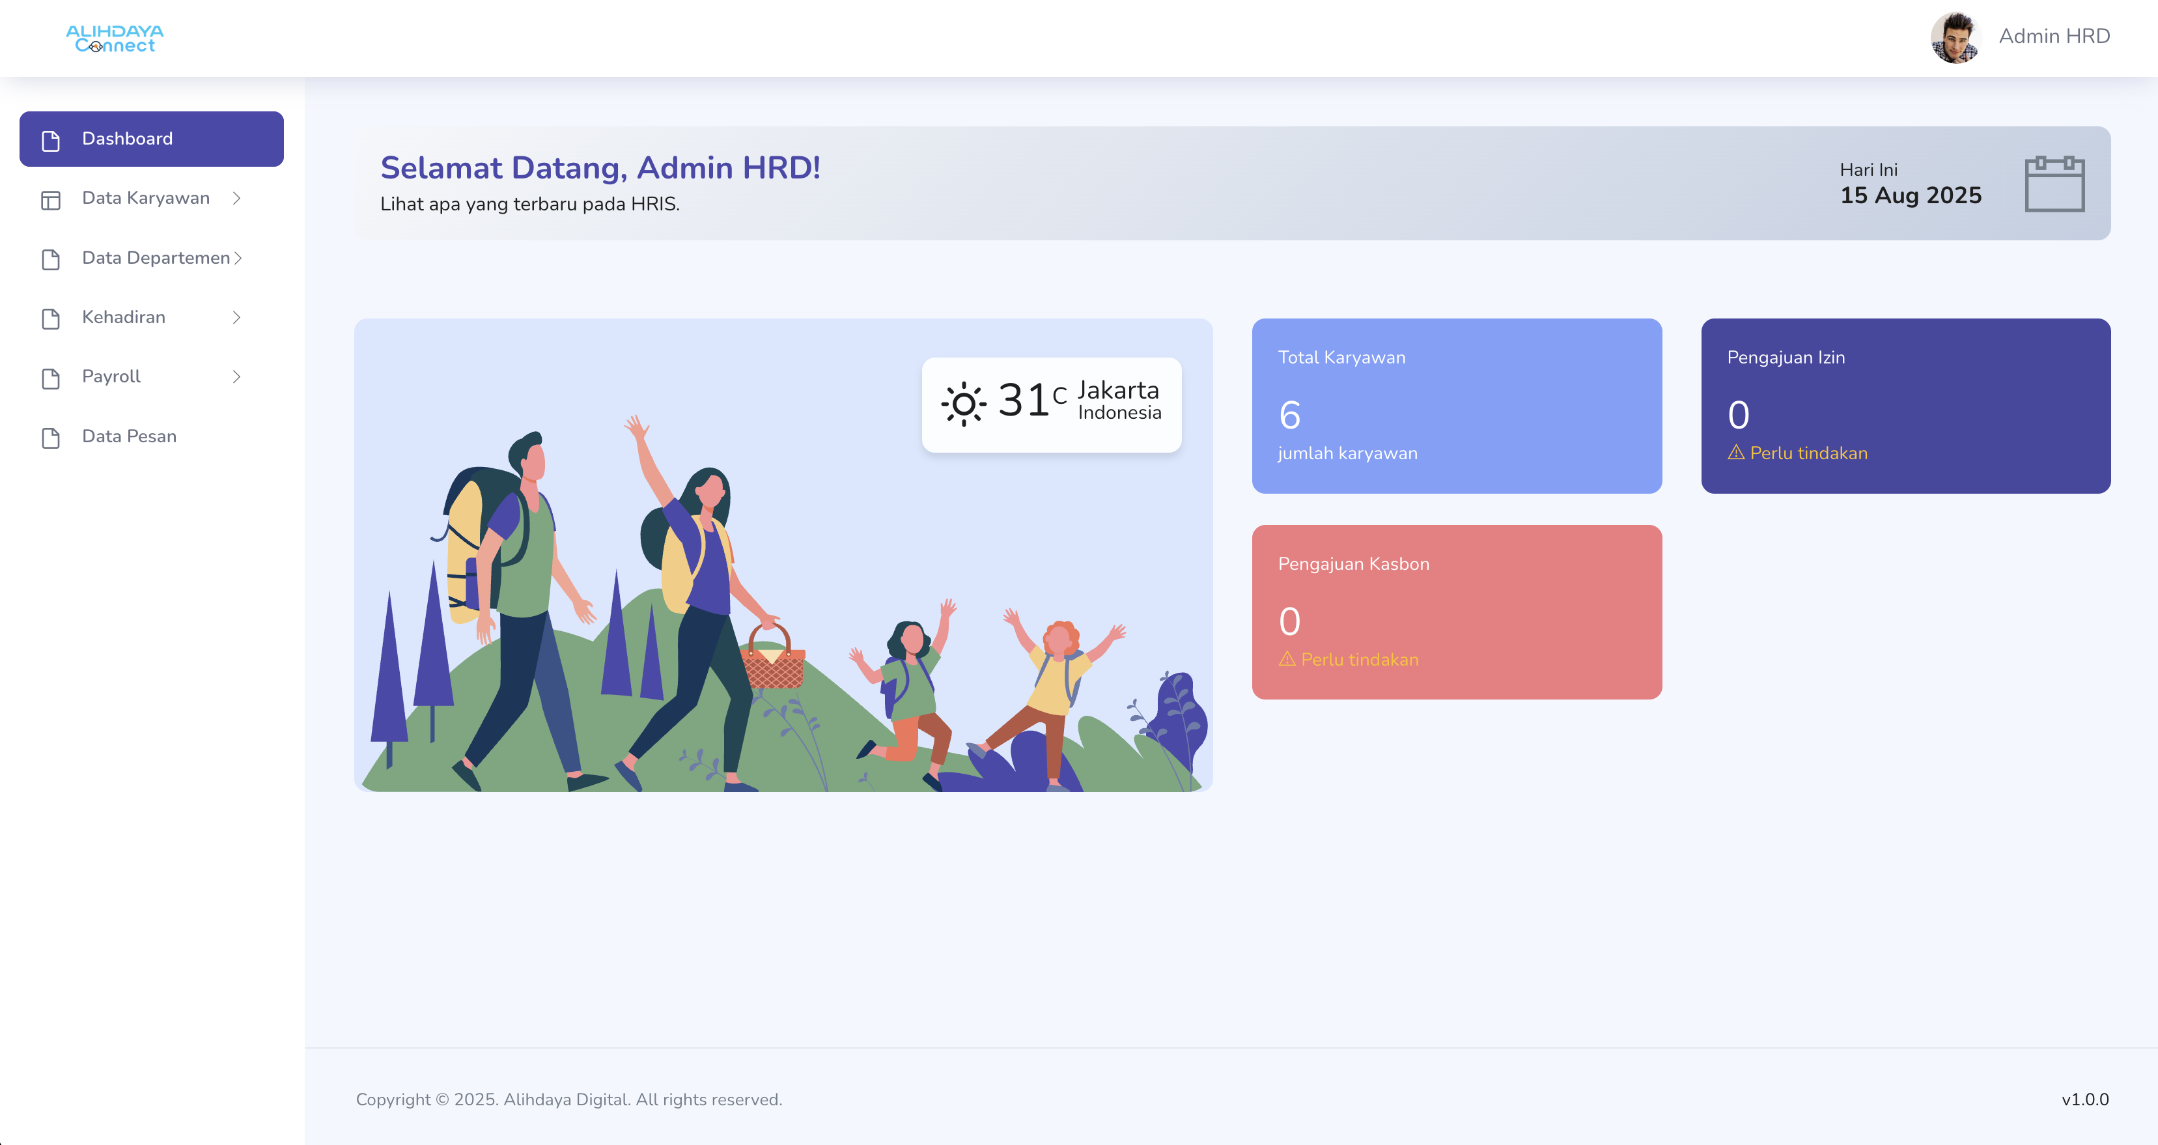Click the Admin HRD profile picture
The width and height of the screenshot is (2158, 1145).
click(1955, 38)
